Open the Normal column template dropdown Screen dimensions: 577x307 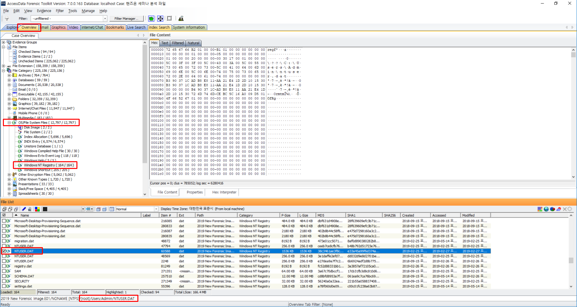click(x=156, y=209)
